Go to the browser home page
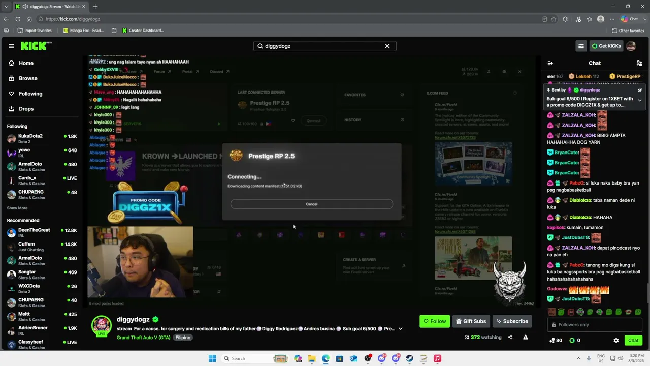This screenshot has width=650, height=366. 29,19
